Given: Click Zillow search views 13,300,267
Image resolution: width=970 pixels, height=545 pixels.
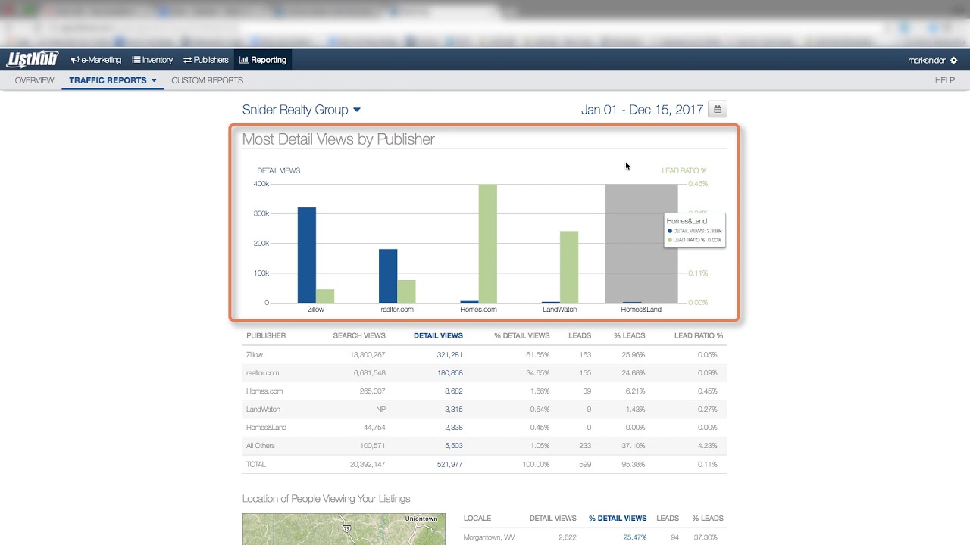Looking at the screenshot, I should point(368,355).
